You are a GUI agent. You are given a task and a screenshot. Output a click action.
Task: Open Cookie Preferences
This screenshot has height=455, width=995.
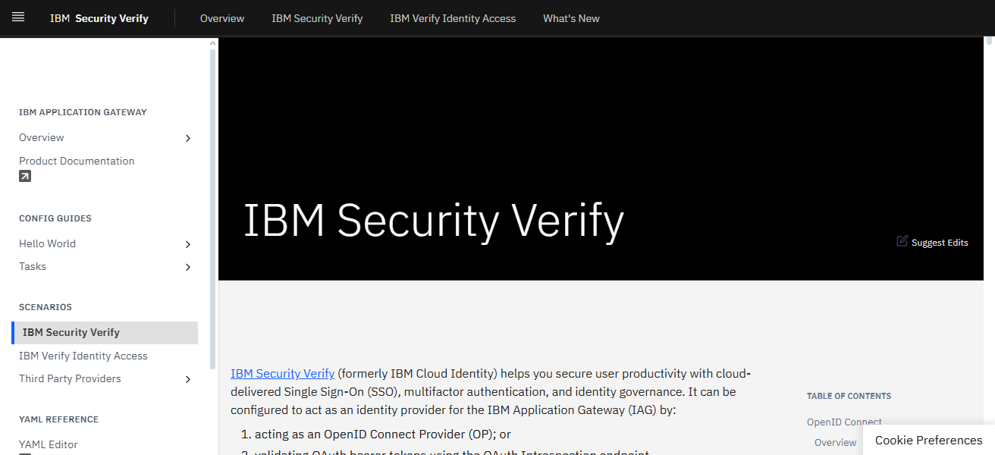[x=928, y=440]
